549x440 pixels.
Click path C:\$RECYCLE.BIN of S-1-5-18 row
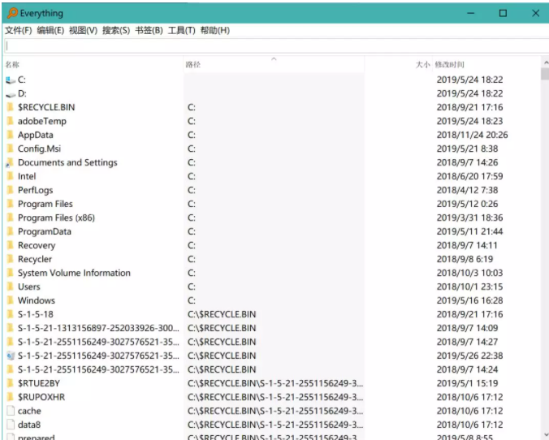click(x=222, y=314)
